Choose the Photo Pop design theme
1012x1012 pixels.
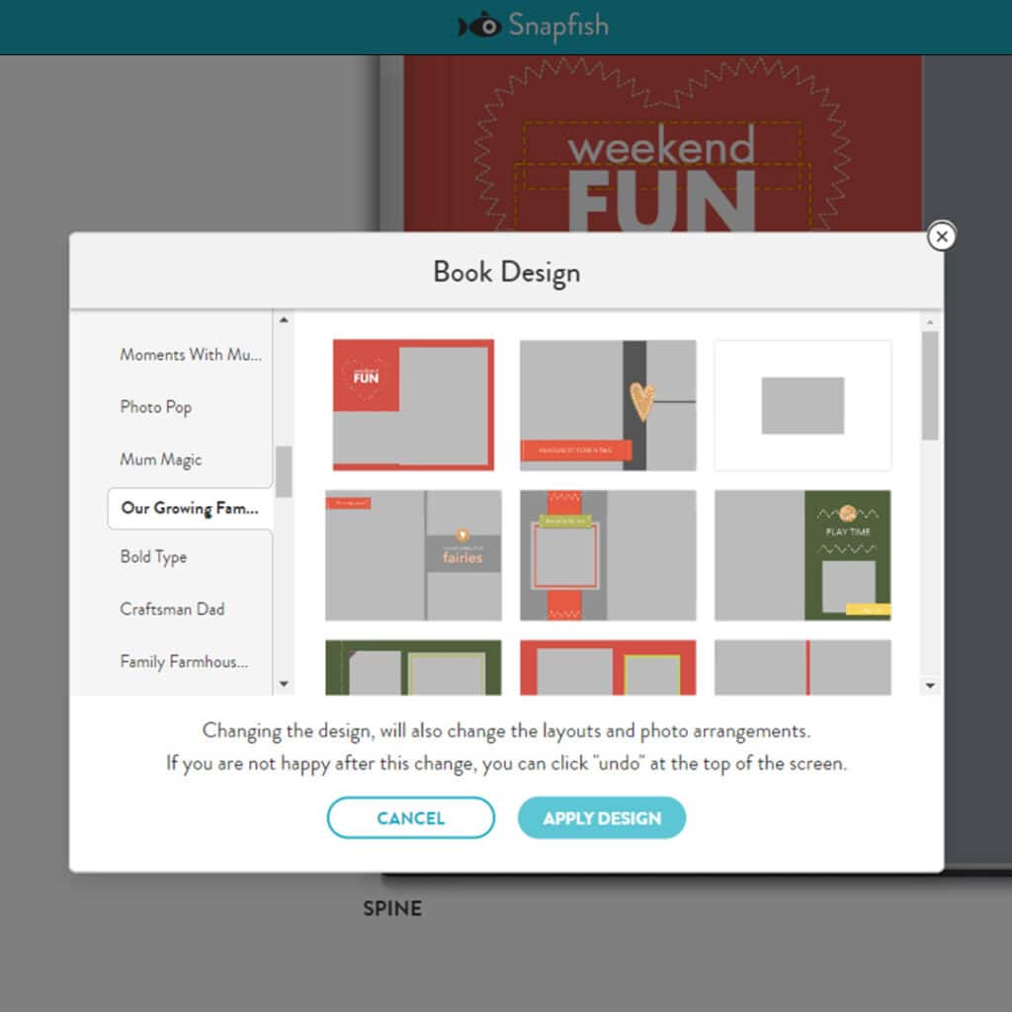[156, 407]
